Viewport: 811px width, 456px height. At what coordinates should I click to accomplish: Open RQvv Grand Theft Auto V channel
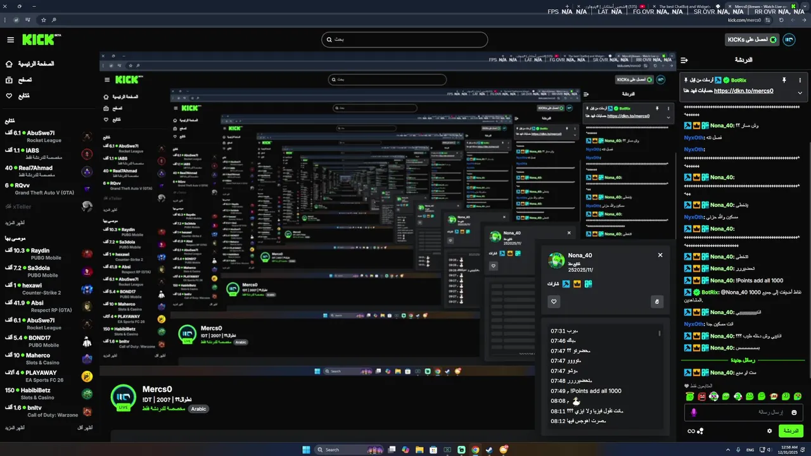(49, 189)
